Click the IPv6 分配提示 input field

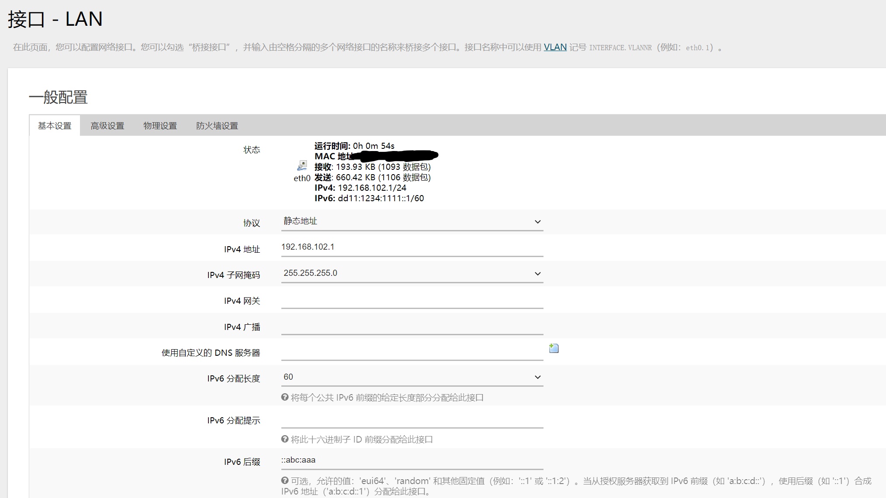pyautogui.click(x=411, y=420)
